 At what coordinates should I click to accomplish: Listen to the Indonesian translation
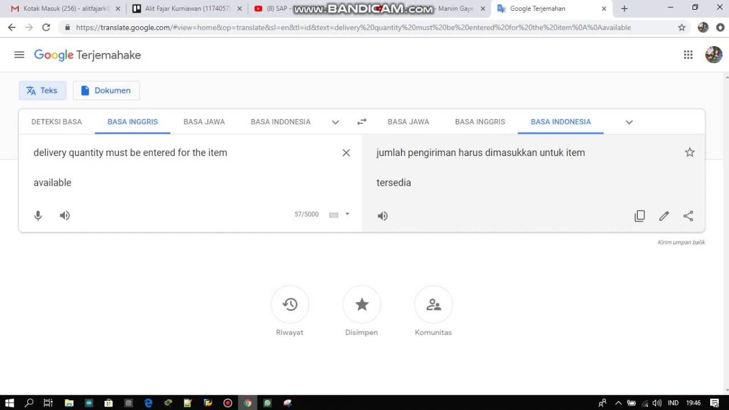[383, 216]
